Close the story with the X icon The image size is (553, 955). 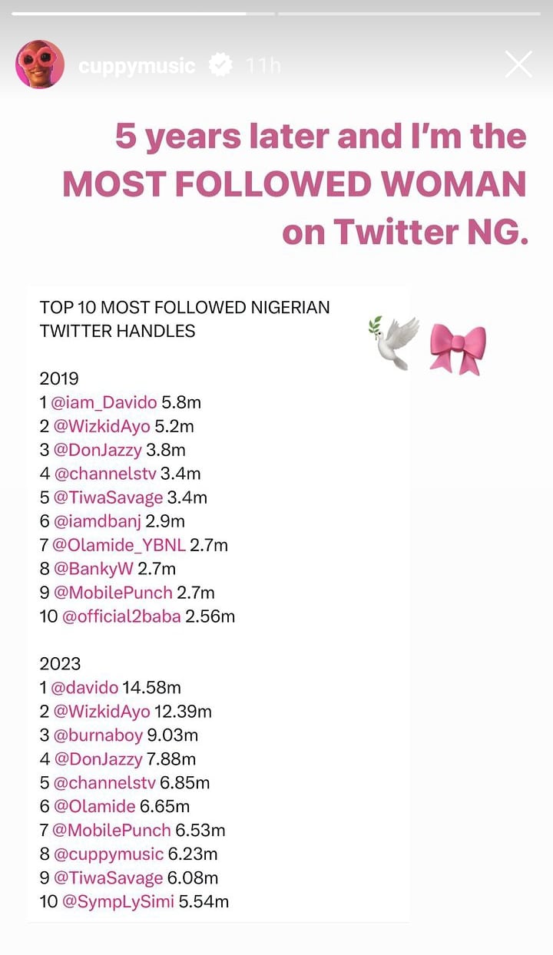coord(518,64)
